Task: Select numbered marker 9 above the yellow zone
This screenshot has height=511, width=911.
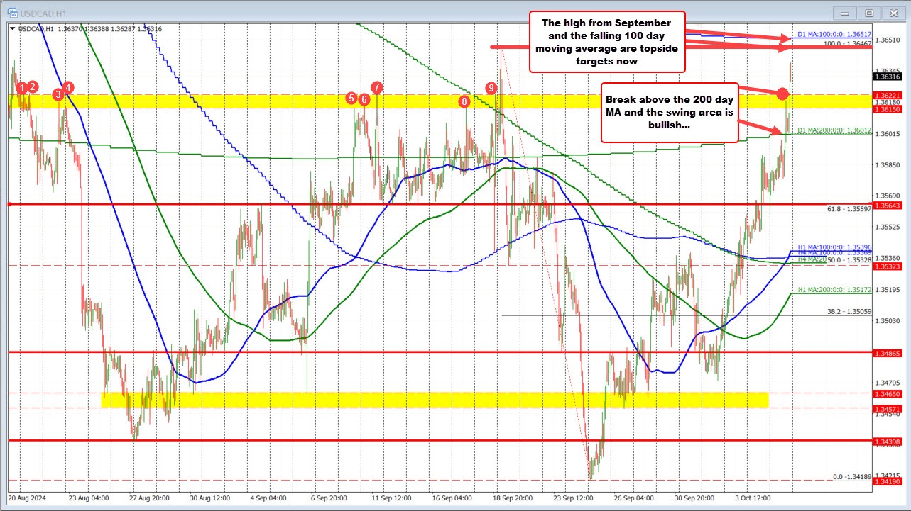Action: coord(491,89)
